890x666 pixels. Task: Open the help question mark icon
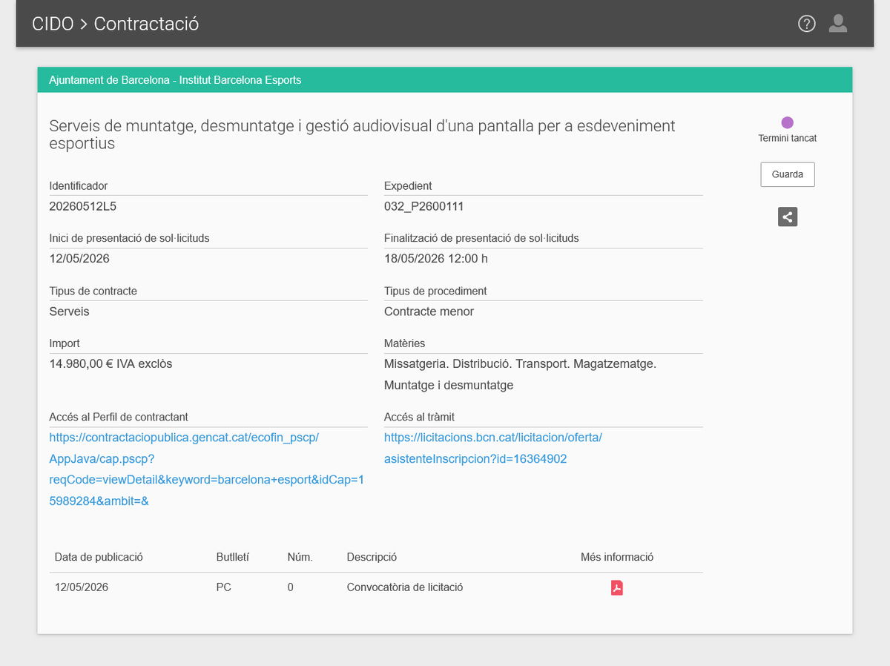tap(806, 24)
